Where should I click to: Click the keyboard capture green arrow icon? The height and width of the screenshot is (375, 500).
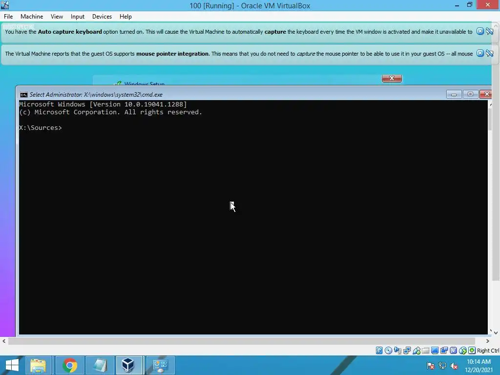472,351
